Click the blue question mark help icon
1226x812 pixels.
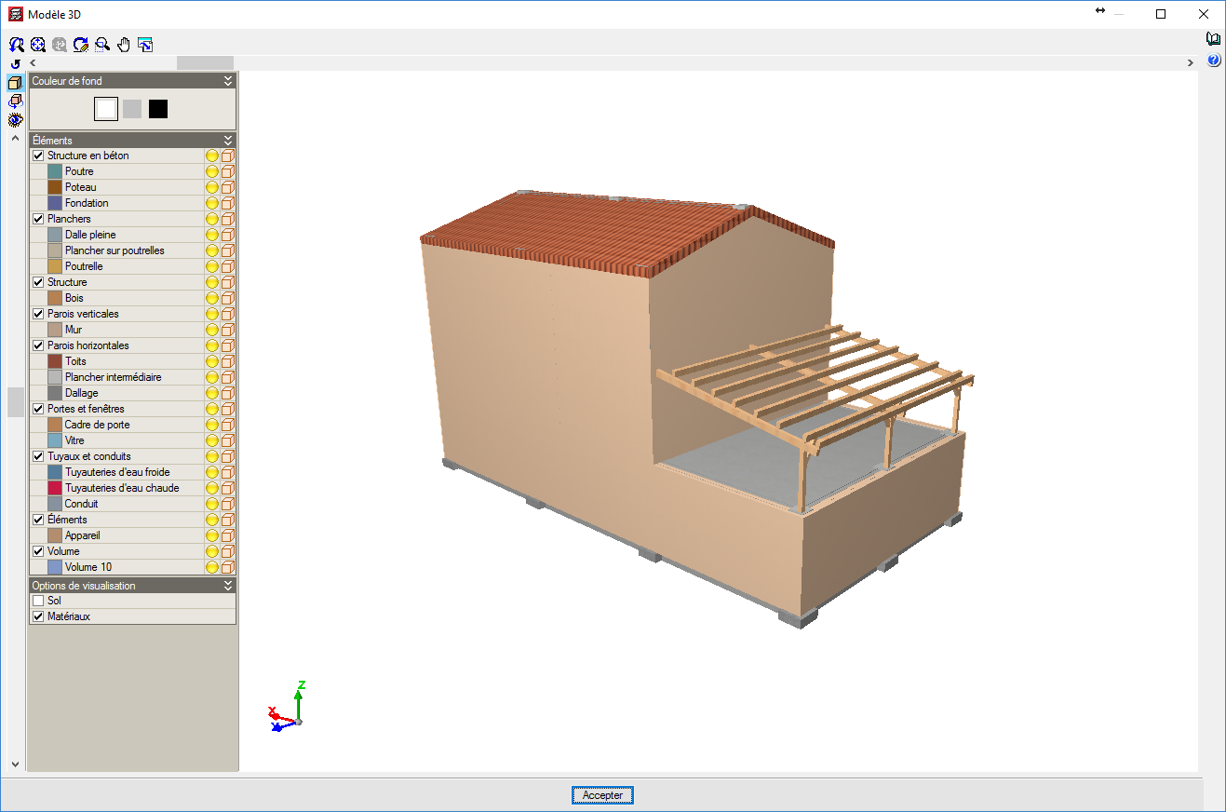point(1214,61)
